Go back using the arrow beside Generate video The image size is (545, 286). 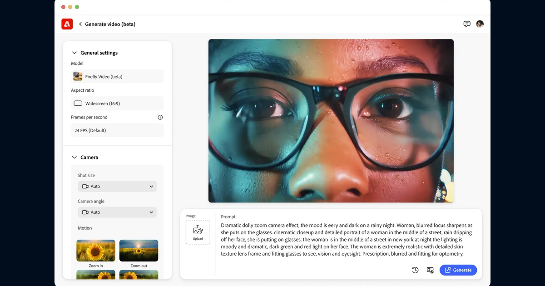point(80,24)
